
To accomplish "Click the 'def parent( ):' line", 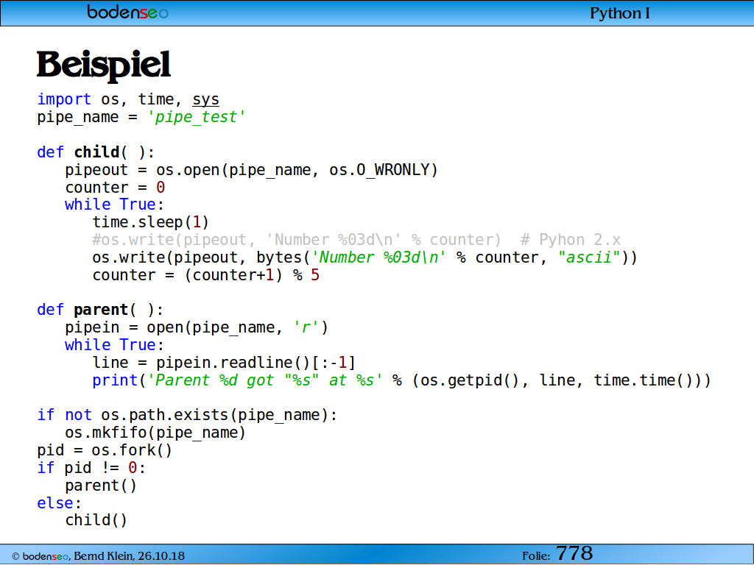I will (x=100, y=310).
